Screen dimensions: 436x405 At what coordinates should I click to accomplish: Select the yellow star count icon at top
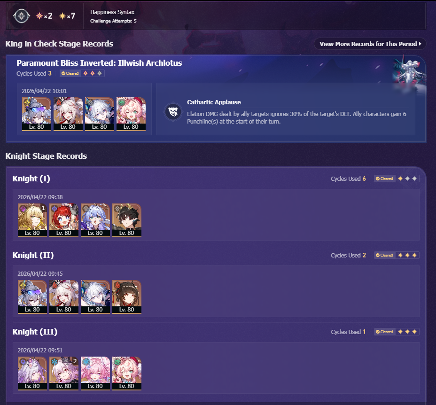click(x=62, y=16)
